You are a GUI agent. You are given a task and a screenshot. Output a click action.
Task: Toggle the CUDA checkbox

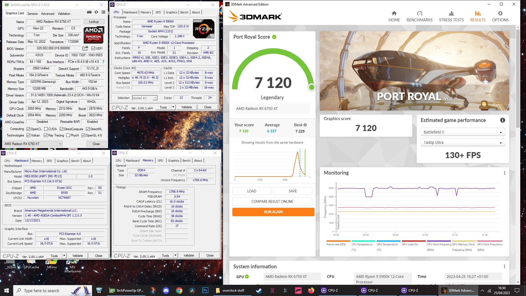point(46,129)
